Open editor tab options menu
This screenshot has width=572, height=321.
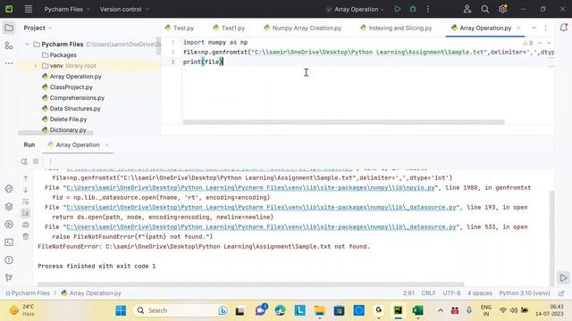tap(545, 28)
